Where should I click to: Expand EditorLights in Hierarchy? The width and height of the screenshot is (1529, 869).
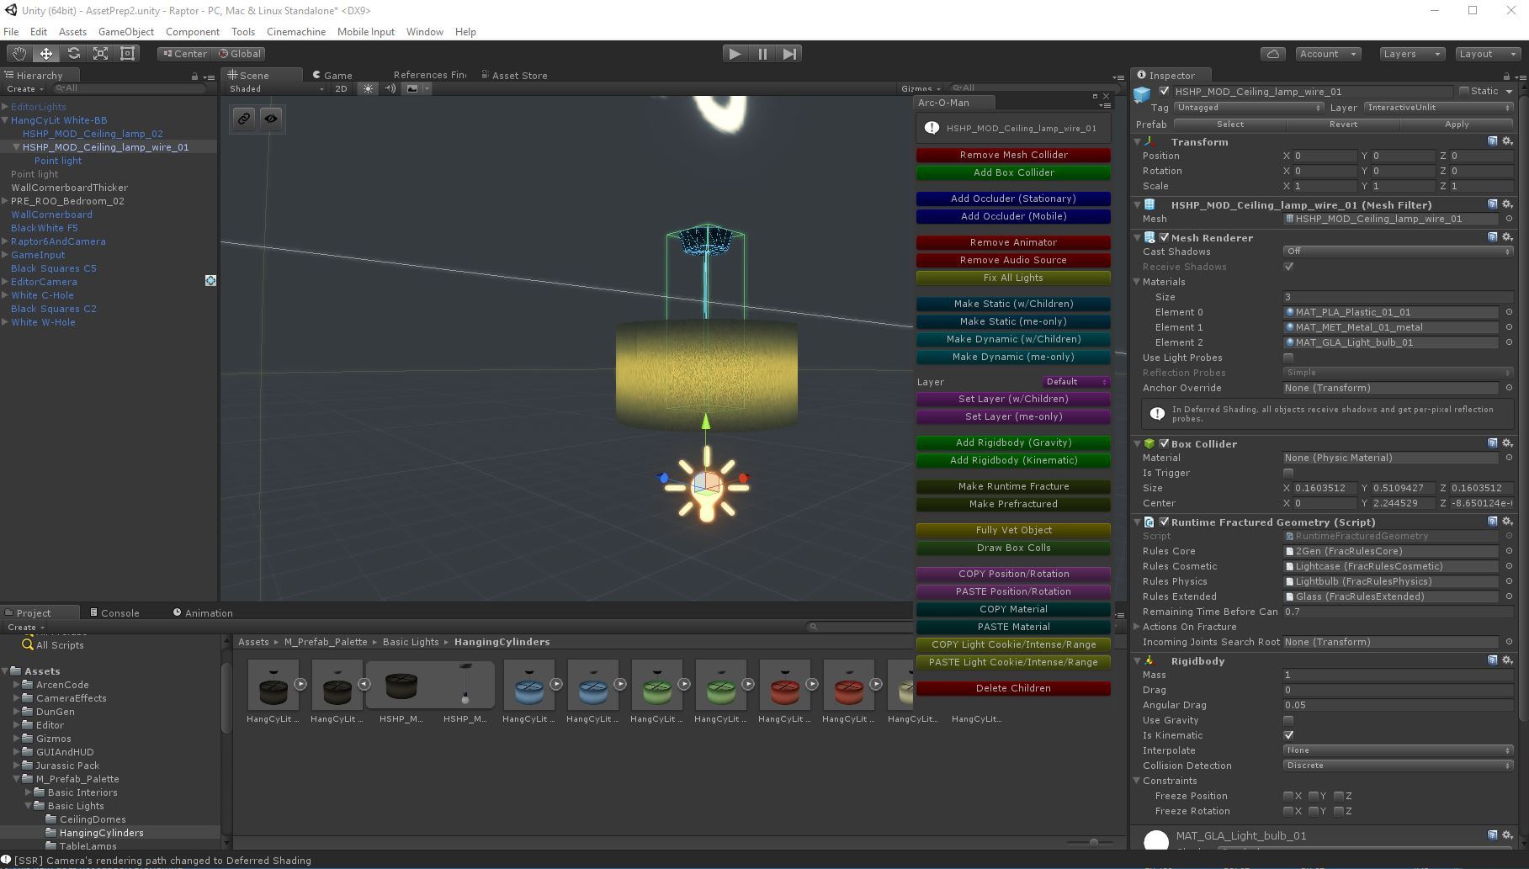click(5, 107)
